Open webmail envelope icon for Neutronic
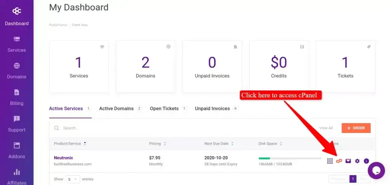 point(348,161)
